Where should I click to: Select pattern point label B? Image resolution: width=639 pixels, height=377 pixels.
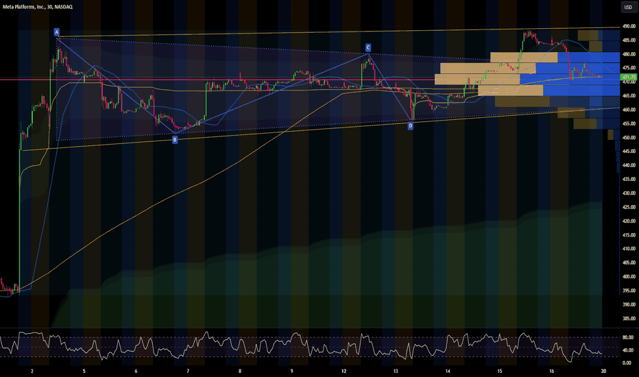point(175,140)
